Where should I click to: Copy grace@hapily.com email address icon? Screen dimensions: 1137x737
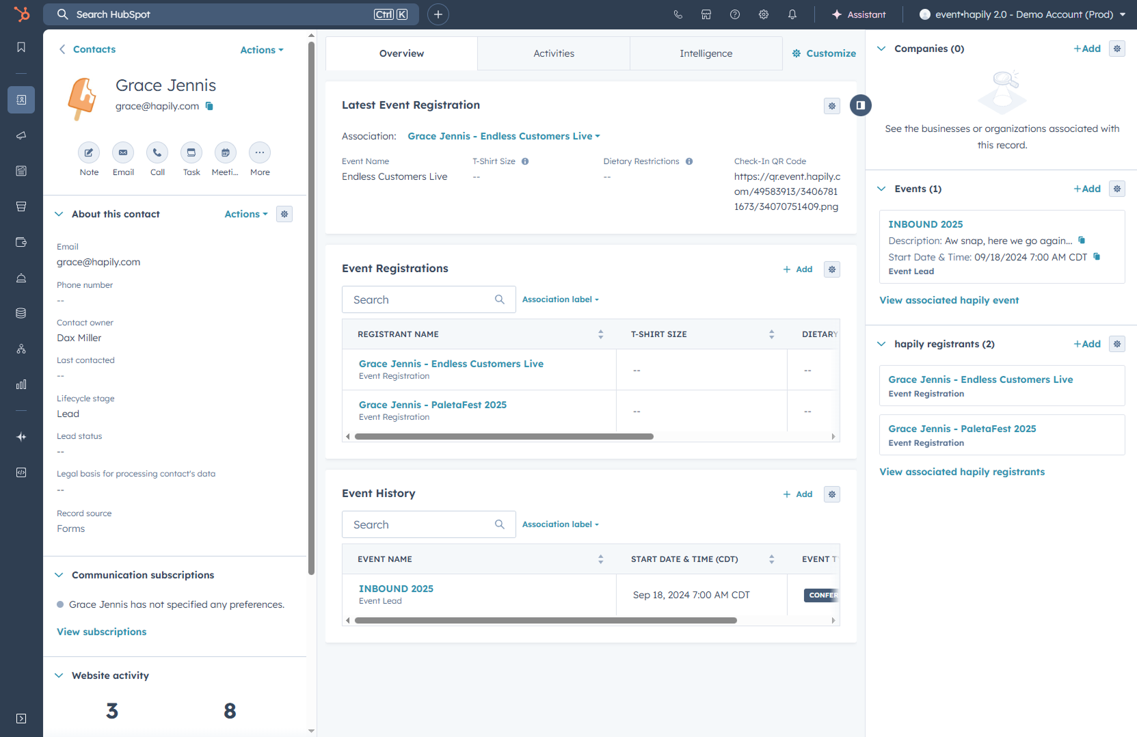[x=209, y=106]
